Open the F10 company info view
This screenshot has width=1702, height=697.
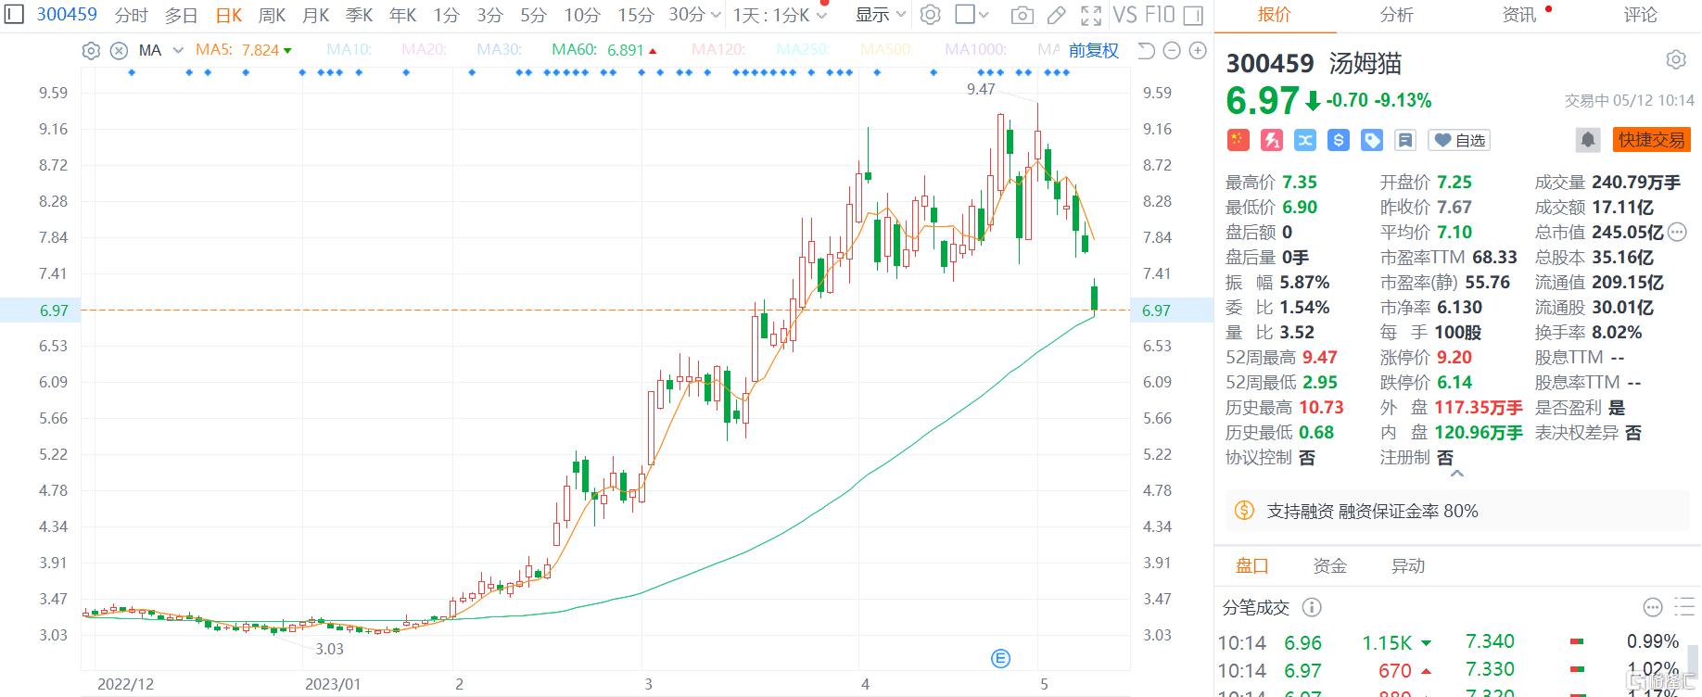click(1160, 15)
